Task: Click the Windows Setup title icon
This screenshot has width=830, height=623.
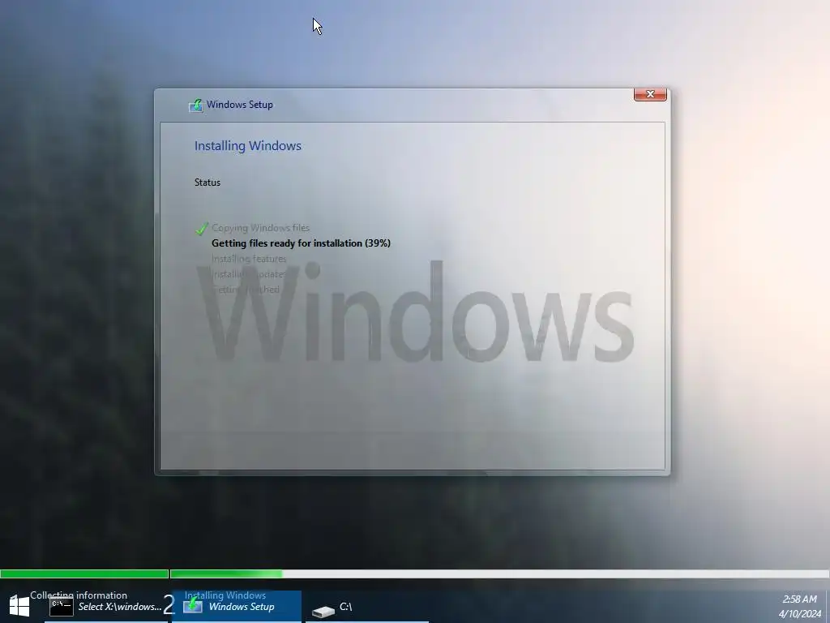Action: click(x=195, y=105)
